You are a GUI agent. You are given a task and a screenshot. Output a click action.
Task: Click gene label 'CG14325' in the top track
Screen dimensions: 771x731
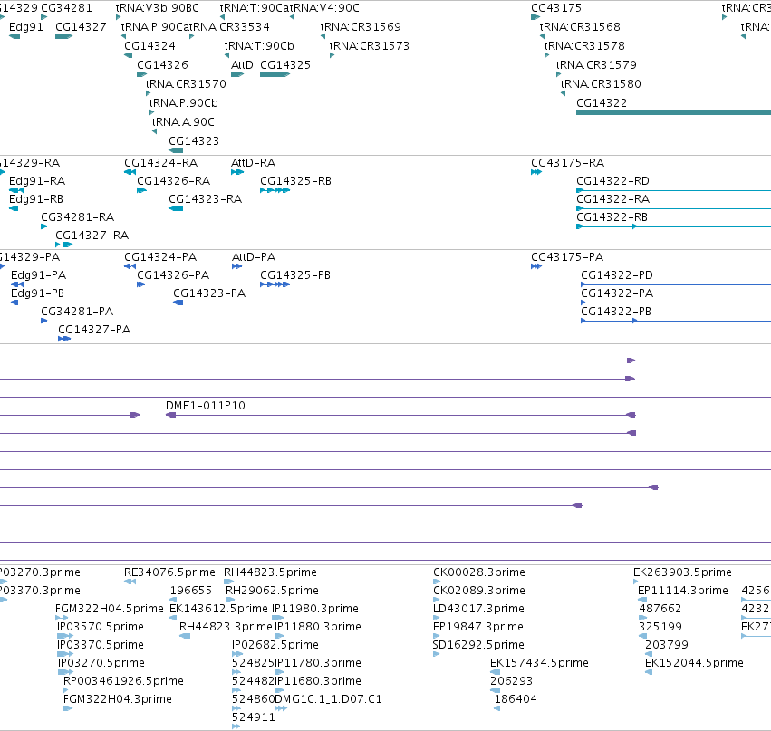(285, 65)
